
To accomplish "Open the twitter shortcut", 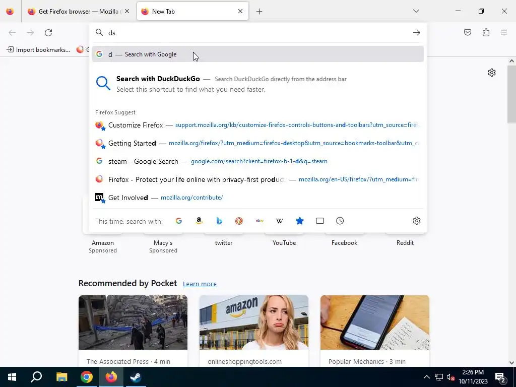I will 224,243.
